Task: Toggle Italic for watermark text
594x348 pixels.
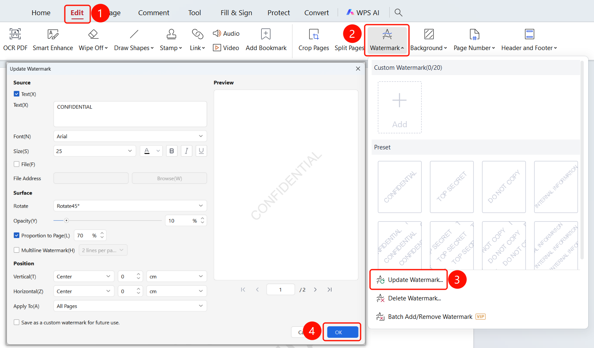Action: (x=187, y=151)
